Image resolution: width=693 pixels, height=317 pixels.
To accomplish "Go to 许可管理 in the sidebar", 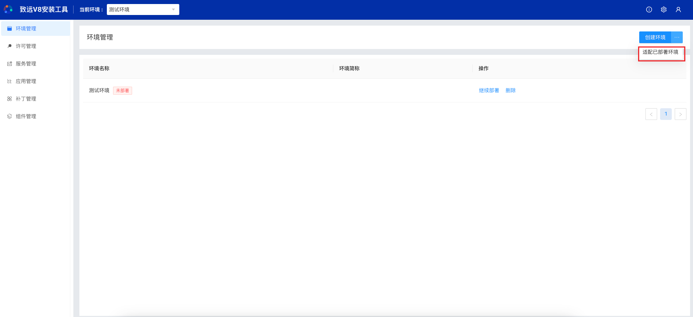I will click(x=26, y=46).
